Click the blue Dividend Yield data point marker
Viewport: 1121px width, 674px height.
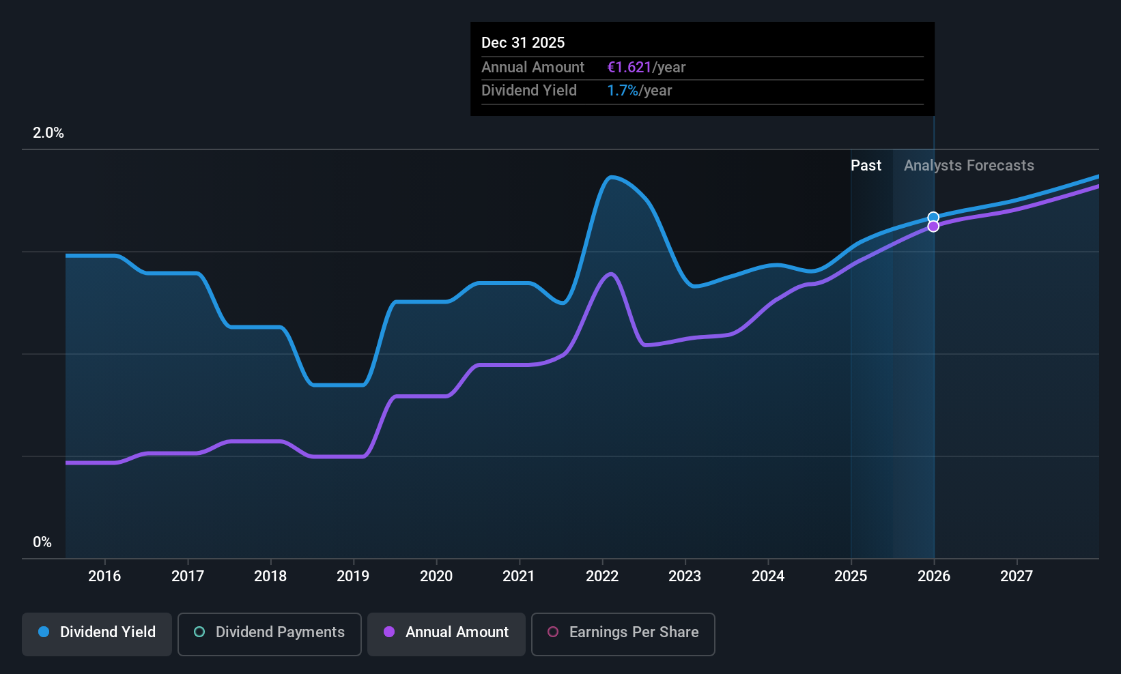pyautogui.click(x=933, y=218)
